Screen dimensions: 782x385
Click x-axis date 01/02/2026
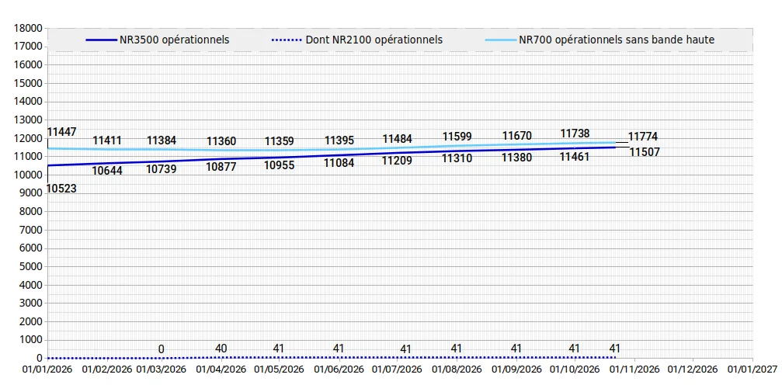(106, 369)
